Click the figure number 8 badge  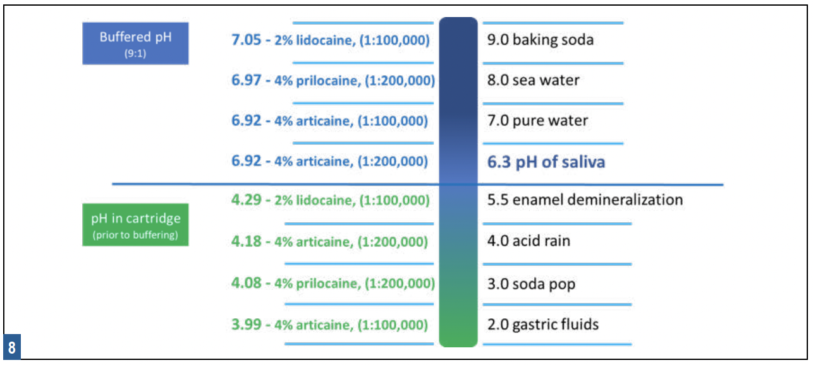point(12,348)
